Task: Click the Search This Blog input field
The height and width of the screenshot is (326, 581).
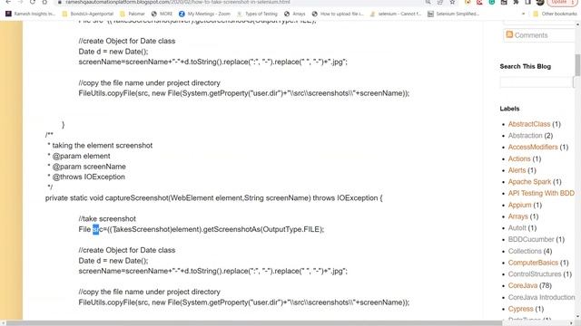Action: 536,82
